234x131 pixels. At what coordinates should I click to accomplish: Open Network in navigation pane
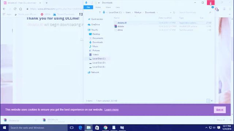point(95,72)
